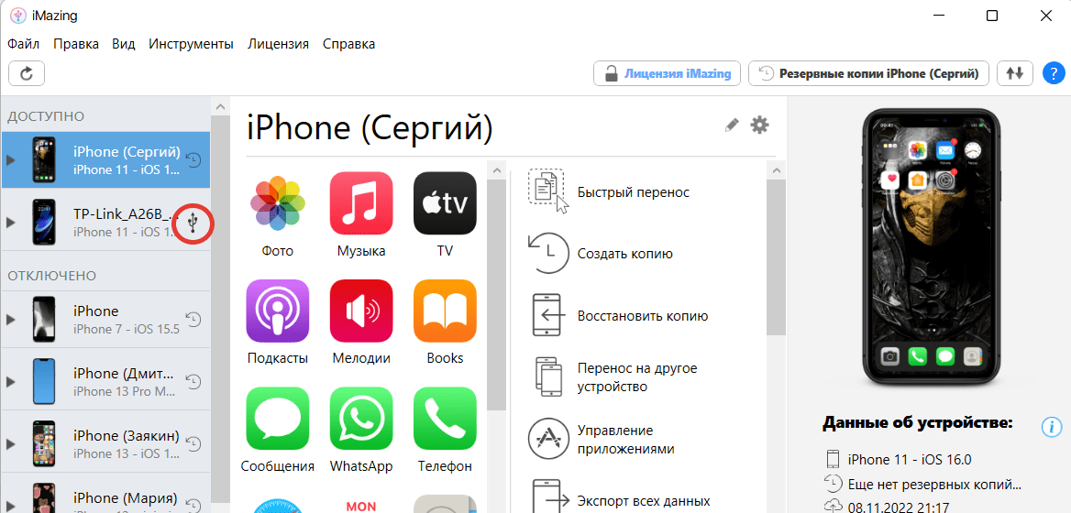Click the '08.11.2022 21:17' date text
1071x513 pixels.
[x=898, y=508]
